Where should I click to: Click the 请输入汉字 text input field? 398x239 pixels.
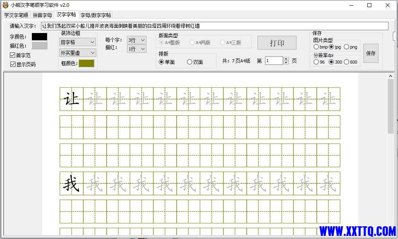click(215, 26)
